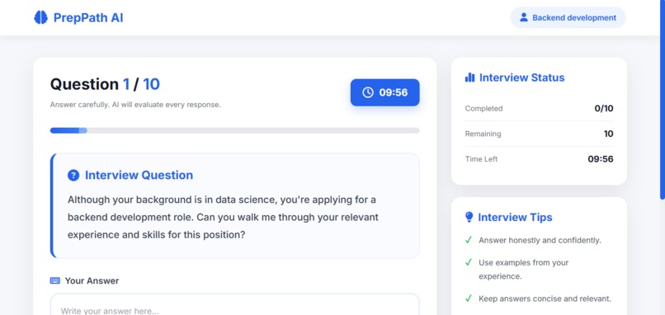665x315 pixels.
Task: Click the Remaining value 10
Action: (x=609, y=134)
